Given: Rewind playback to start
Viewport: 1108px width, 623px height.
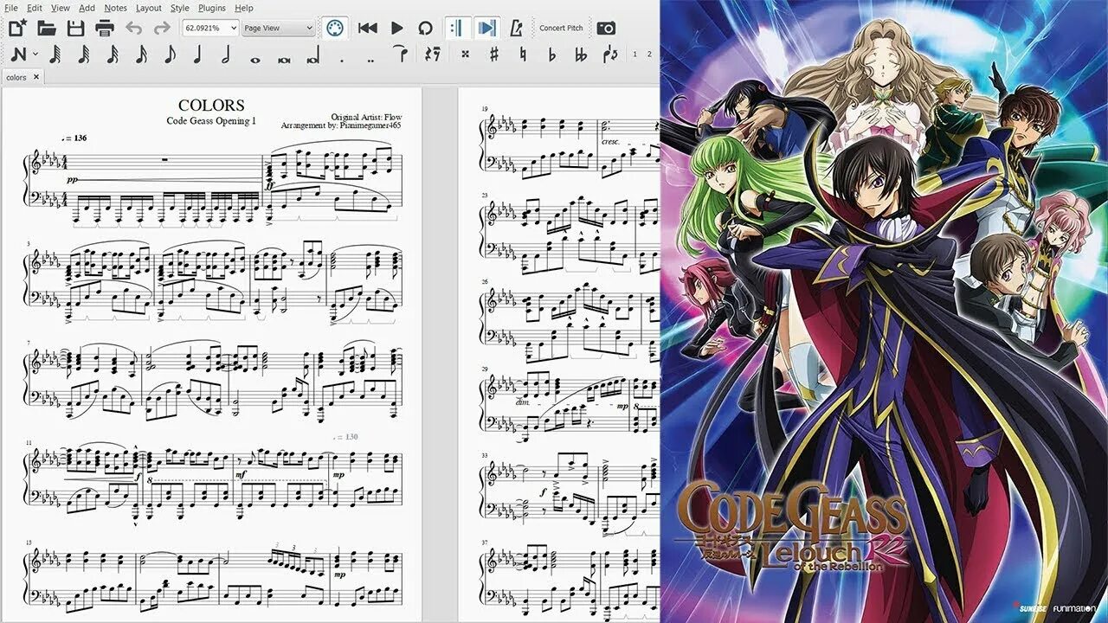Looking at the screenshot, I should point(368,29).
